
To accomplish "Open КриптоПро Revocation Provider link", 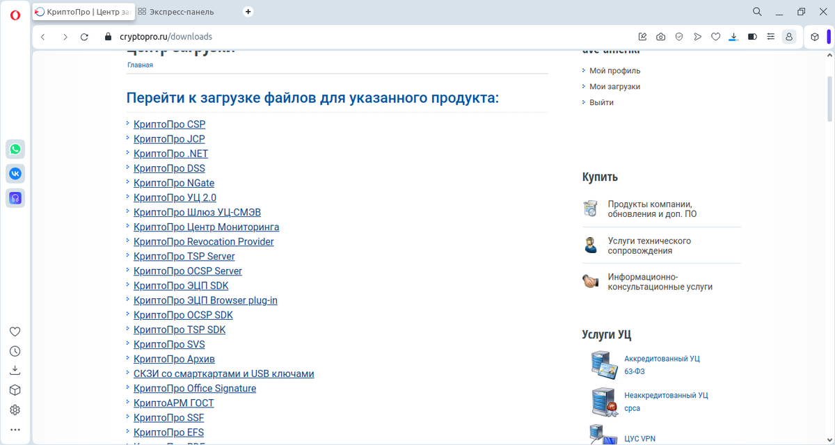I will 203,242.
